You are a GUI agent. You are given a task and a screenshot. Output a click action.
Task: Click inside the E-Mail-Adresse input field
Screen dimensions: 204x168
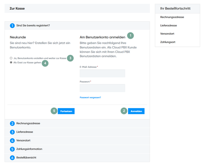click(102, 73)
